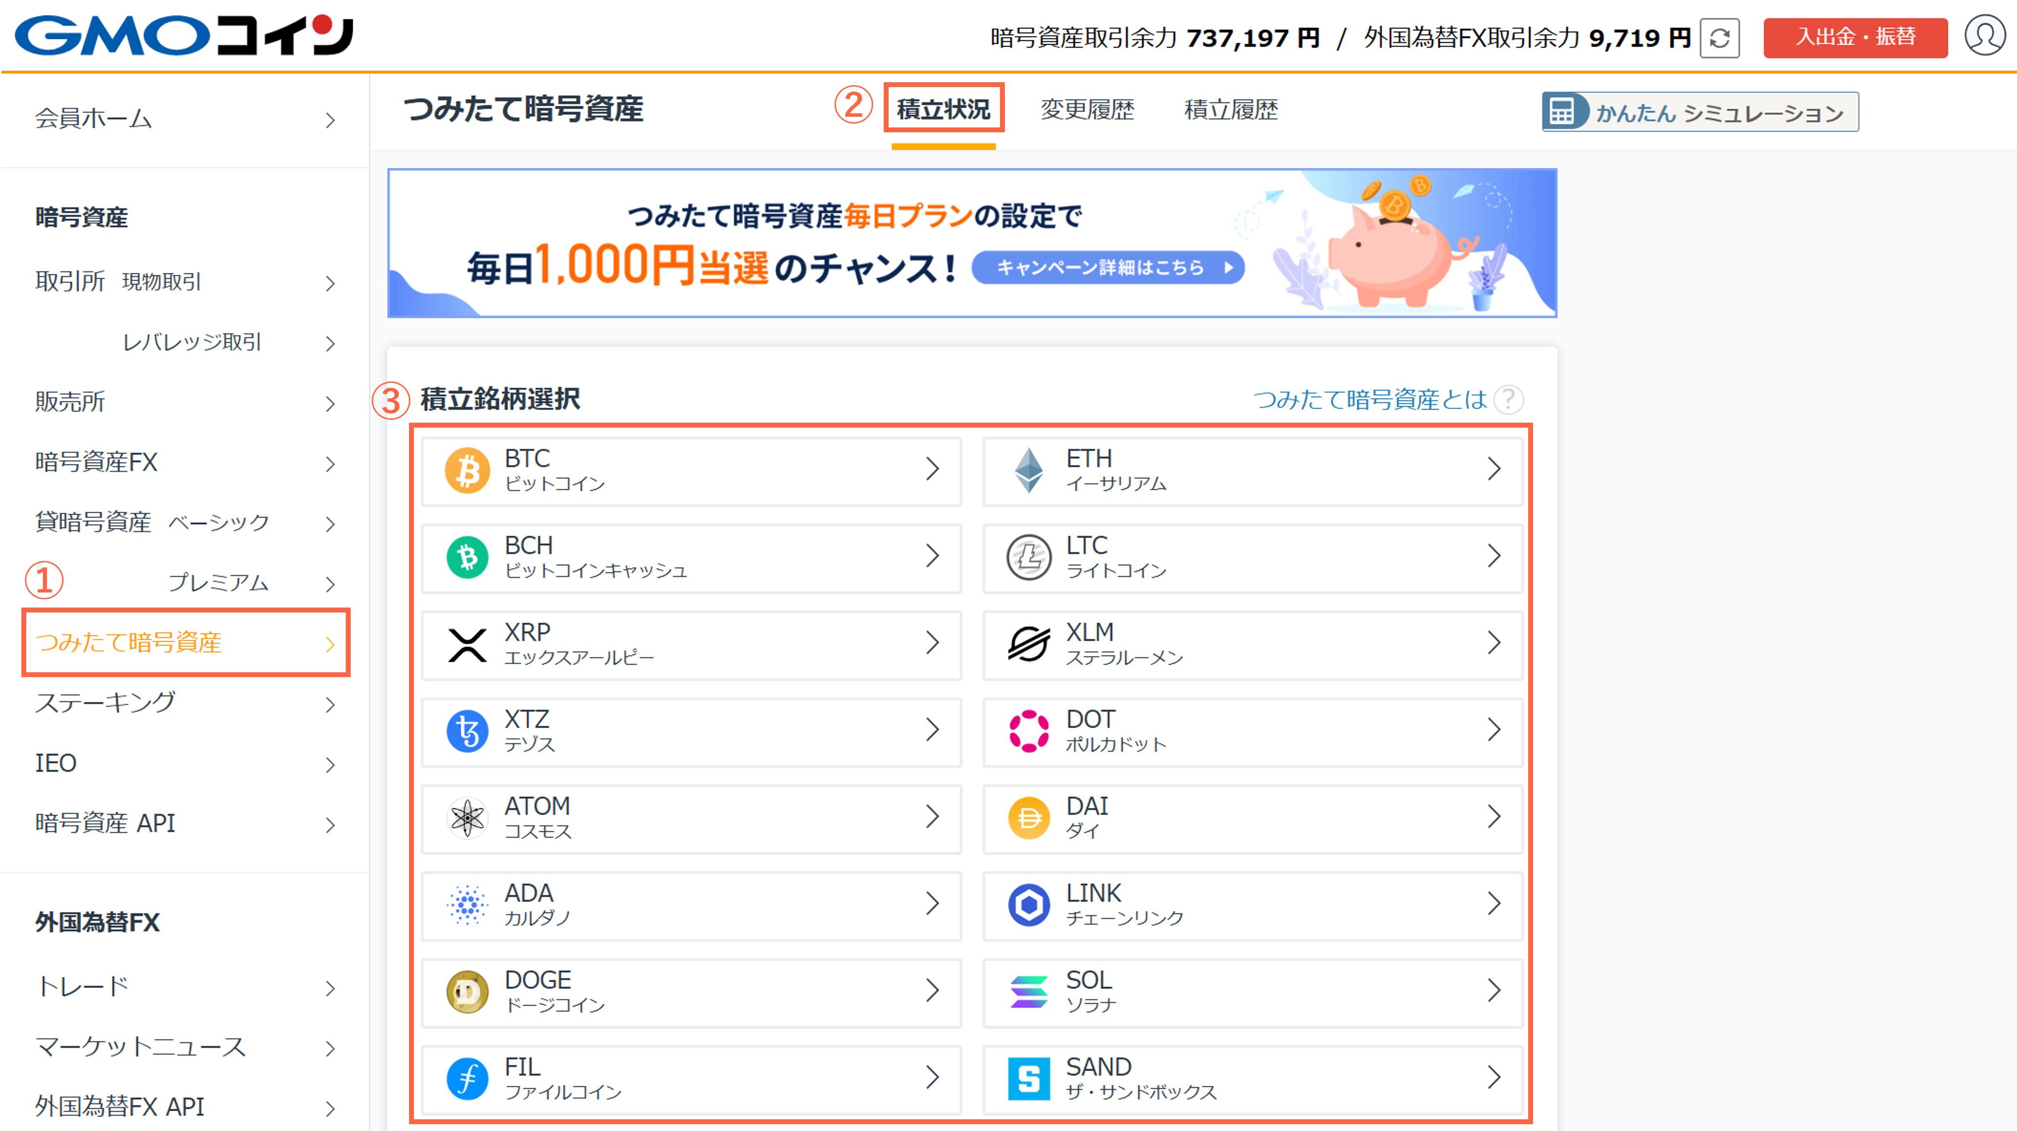The width and height of the screenshot is (2017, 1131).
Task: Open the かんたんシミュレーション button
Action: tap(1700, 112)
